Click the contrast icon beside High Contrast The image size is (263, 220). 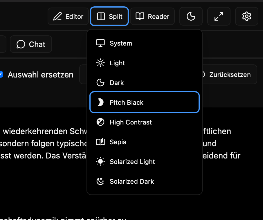[100, 122]
